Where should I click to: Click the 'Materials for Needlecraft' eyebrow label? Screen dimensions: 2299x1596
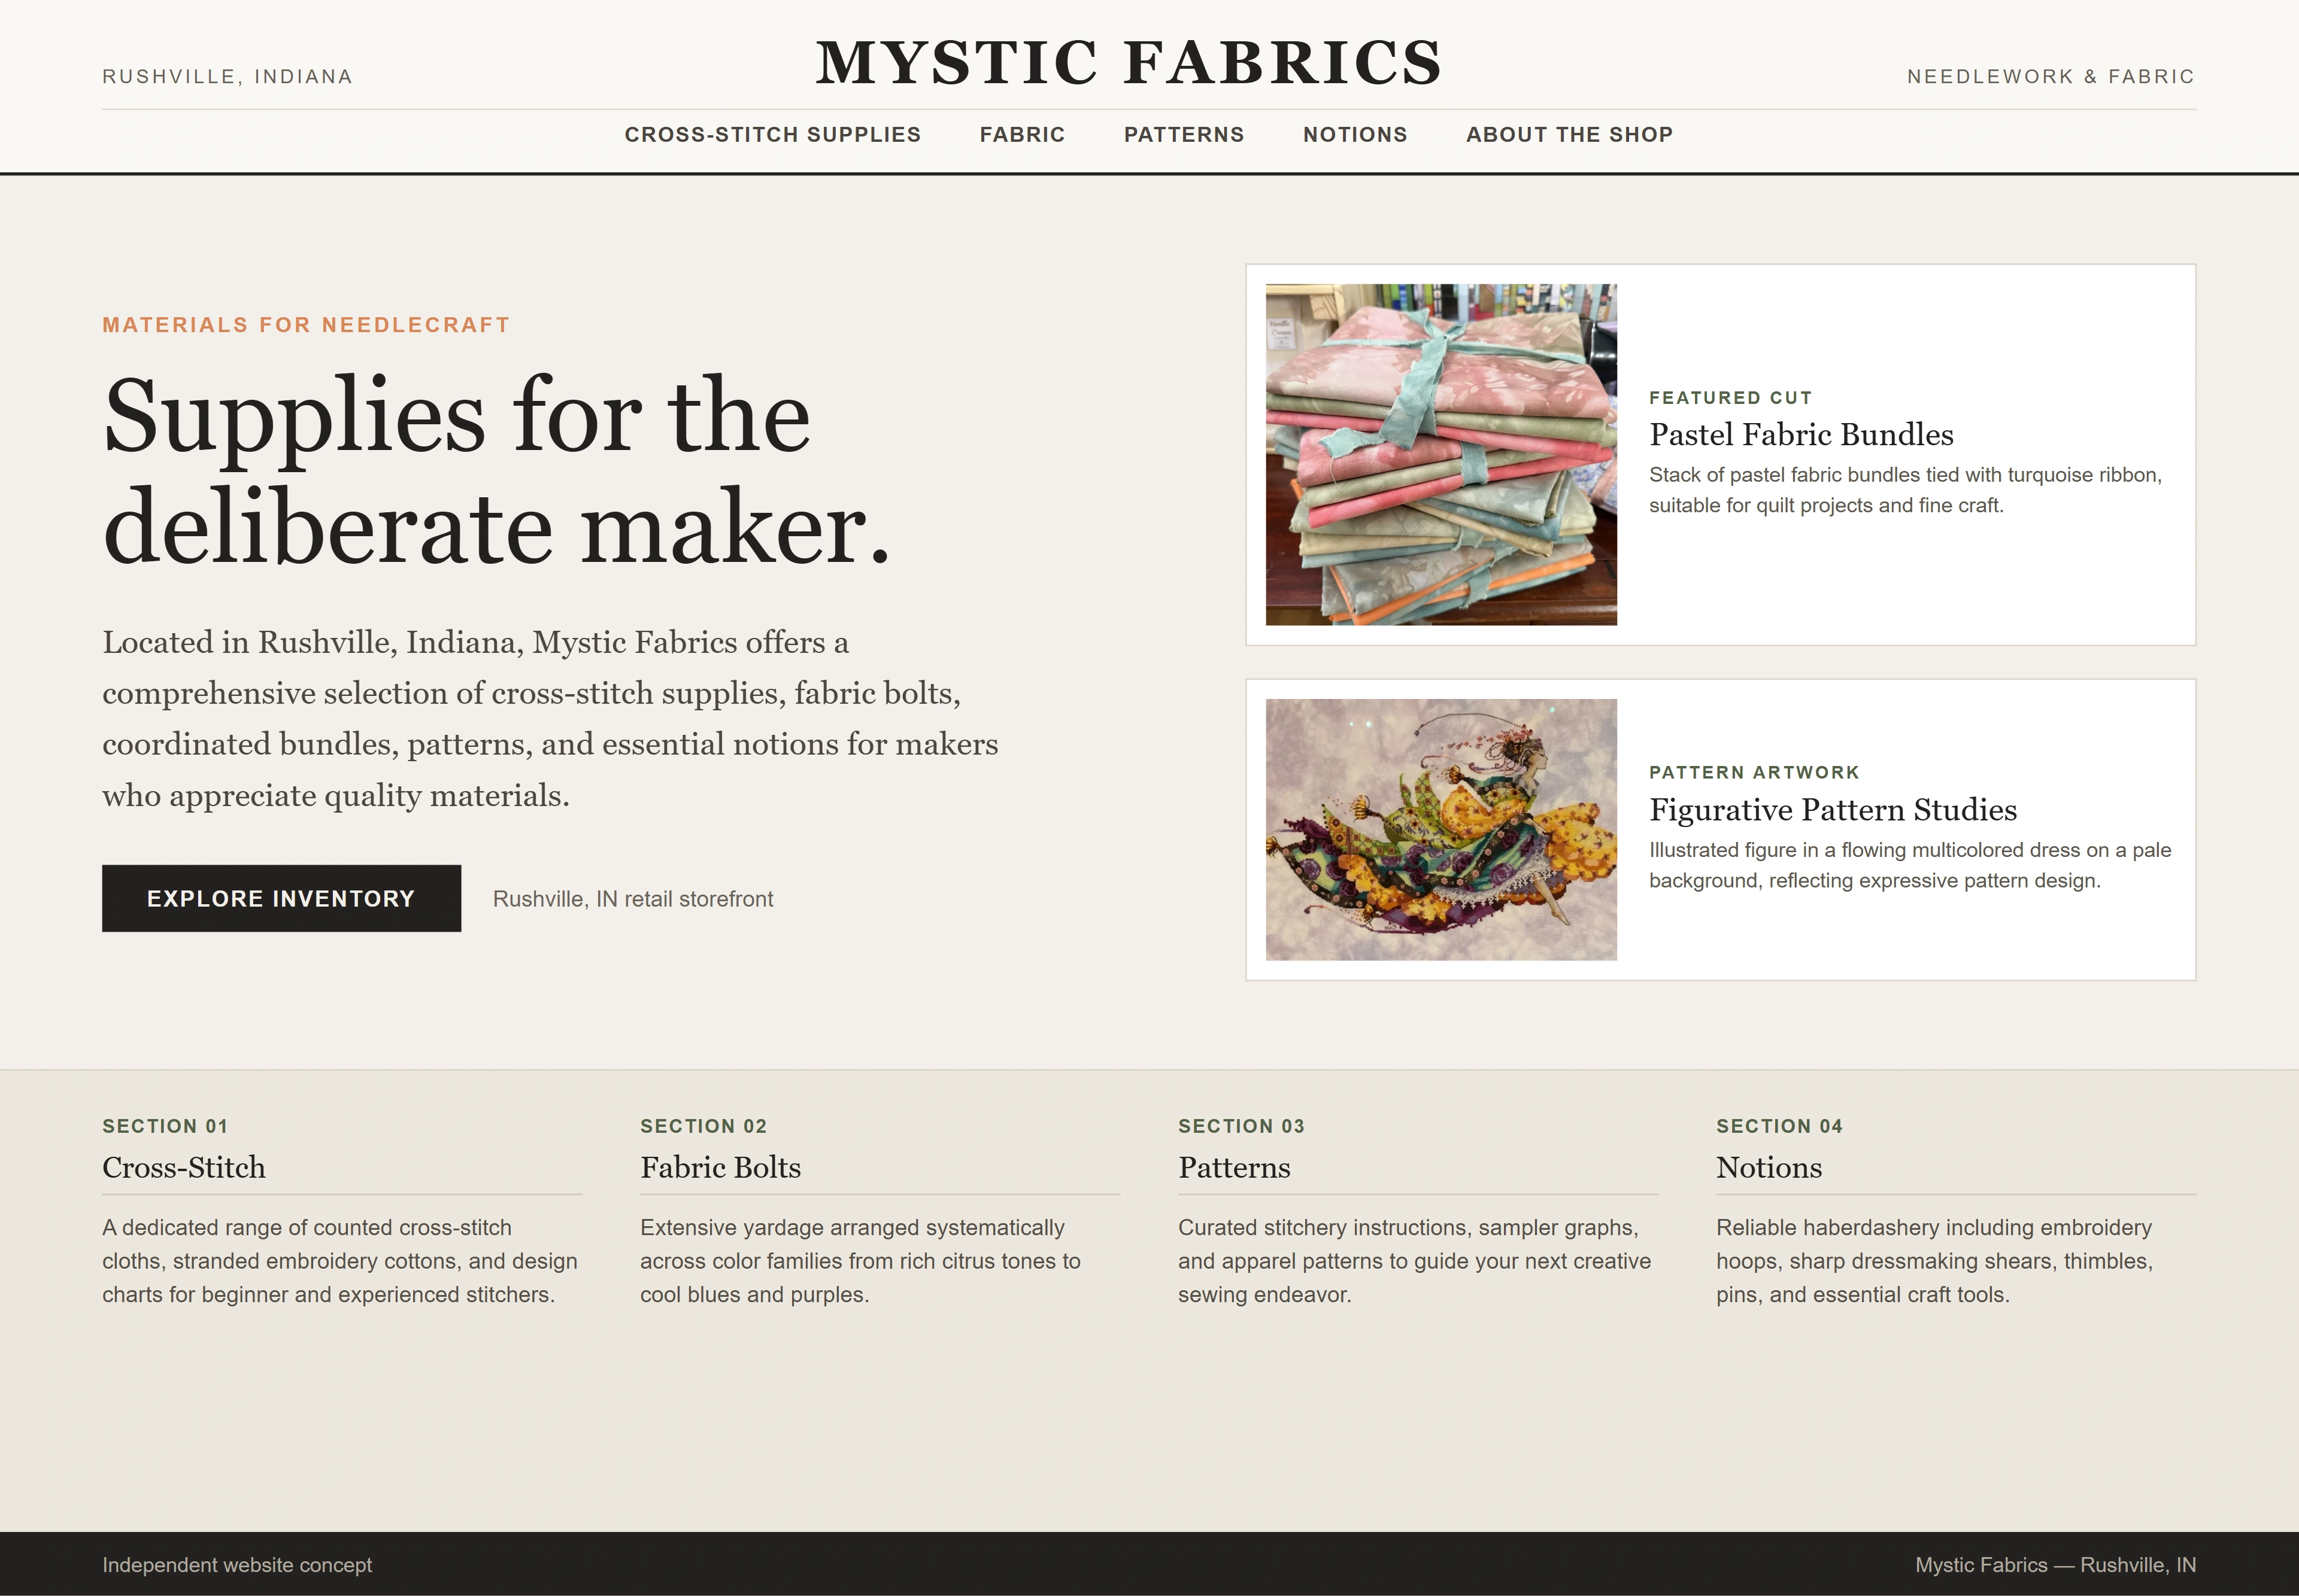coord(306,325)
